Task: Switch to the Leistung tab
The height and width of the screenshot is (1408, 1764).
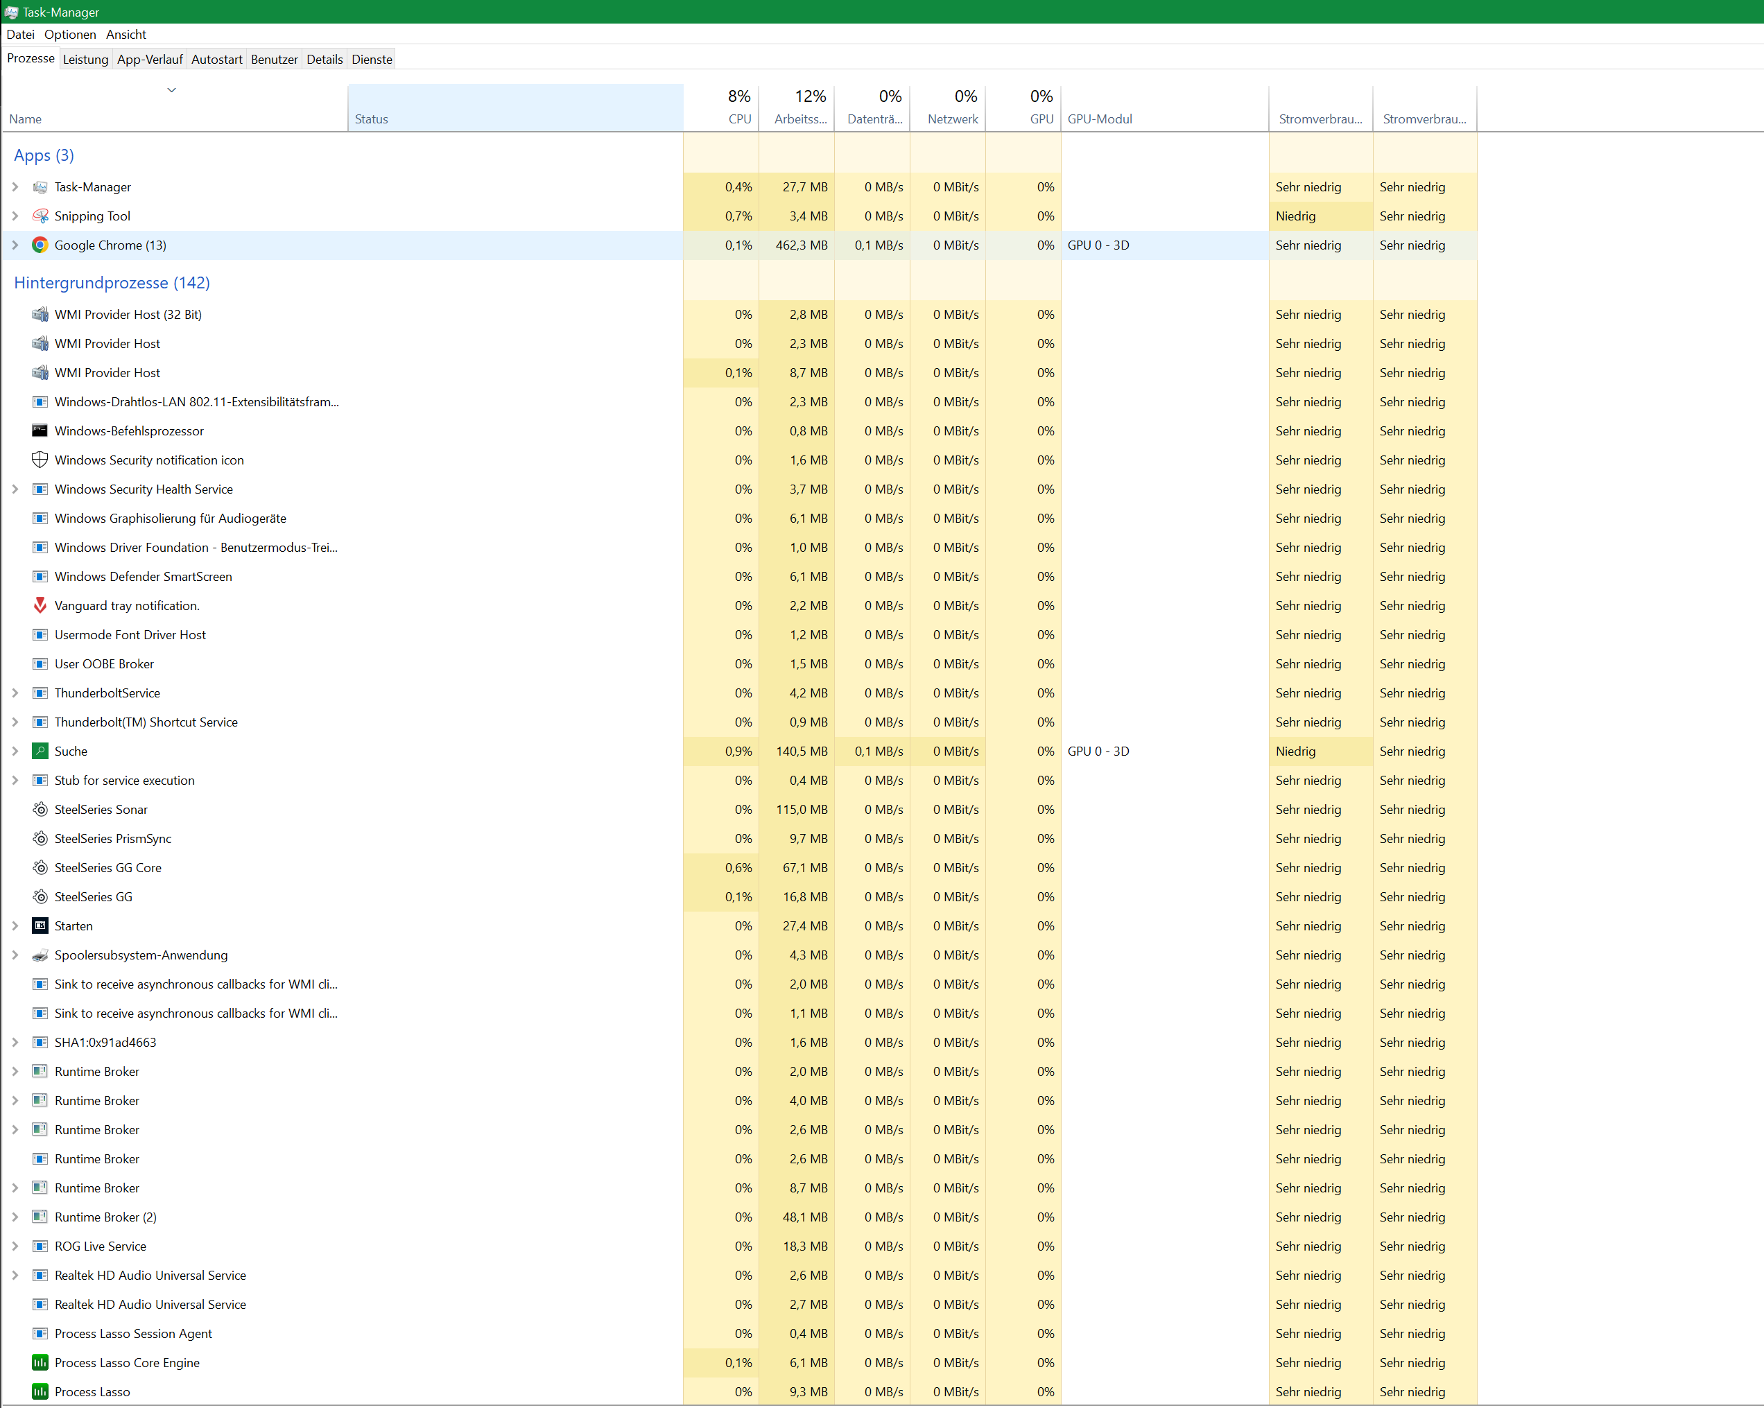Action: [x=85, y=59]
